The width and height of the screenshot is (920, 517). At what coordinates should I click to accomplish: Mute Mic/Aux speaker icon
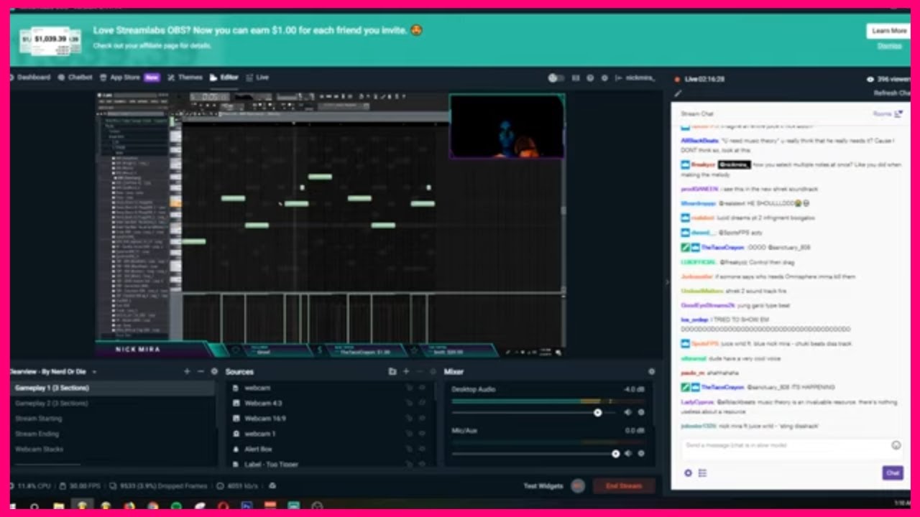click(627, 454)
